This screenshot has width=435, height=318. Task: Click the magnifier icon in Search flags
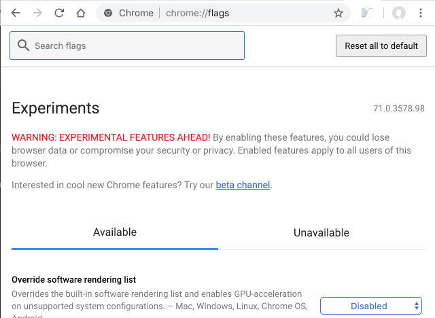[23, 46]
